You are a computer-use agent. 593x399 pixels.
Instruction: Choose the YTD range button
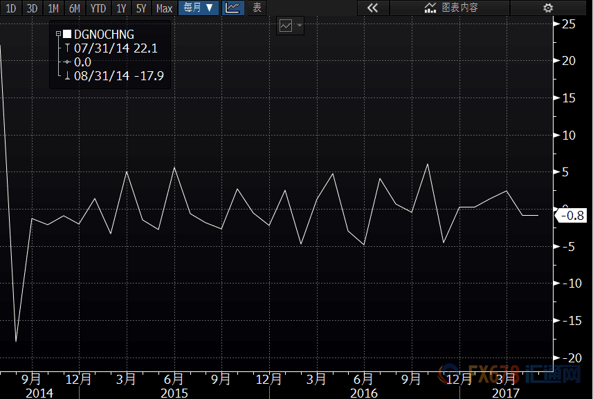pos(98,8)
